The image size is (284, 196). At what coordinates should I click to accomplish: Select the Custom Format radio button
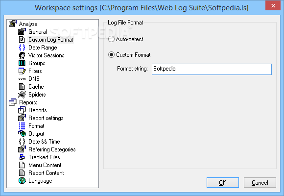(111, 55)
